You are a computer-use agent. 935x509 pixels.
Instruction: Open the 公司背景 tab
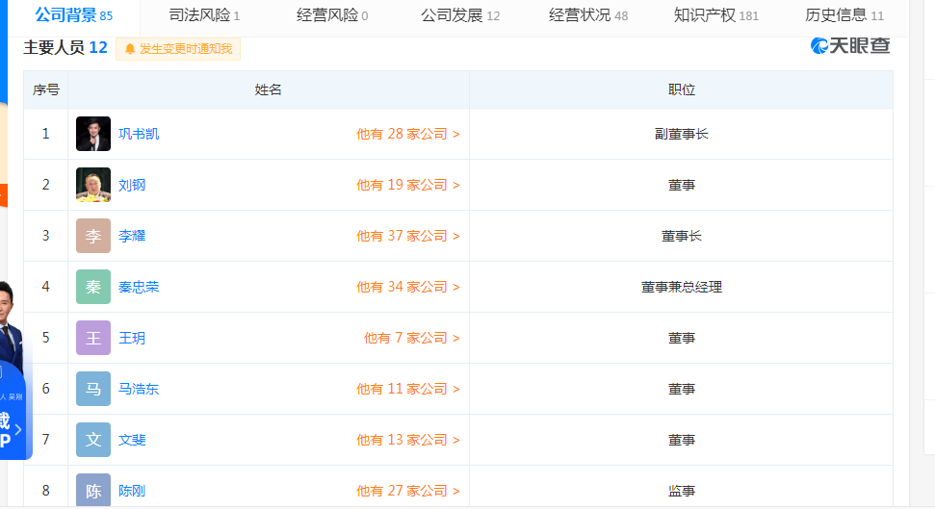pyautogui.click(x=74, y=15)
